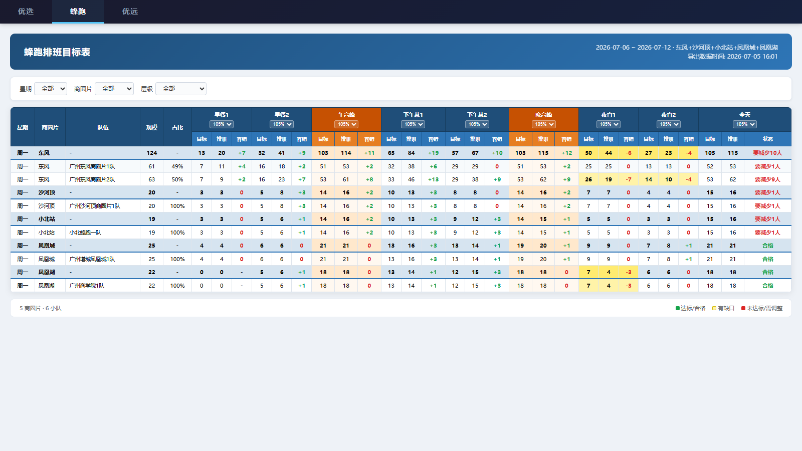Select team 广州增城凤凰城1队

point(92,259)
